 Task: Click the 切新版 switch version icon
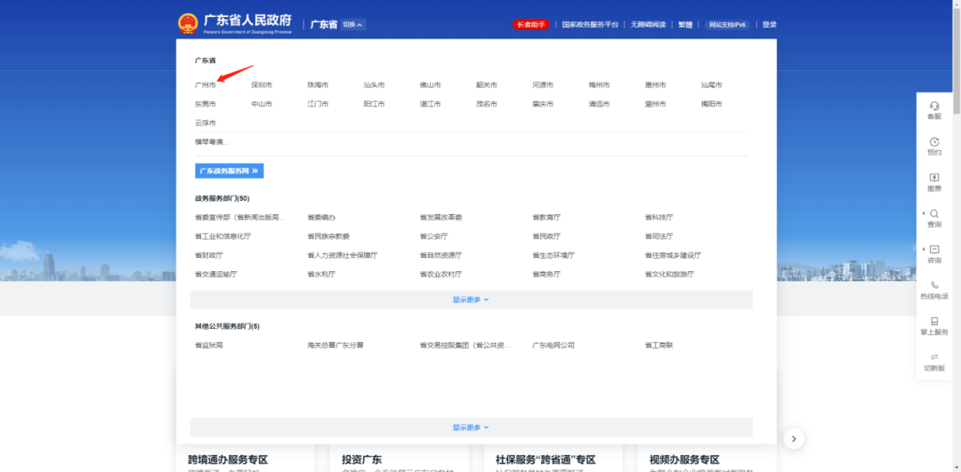pyautogui.click(x=934, y=363)
